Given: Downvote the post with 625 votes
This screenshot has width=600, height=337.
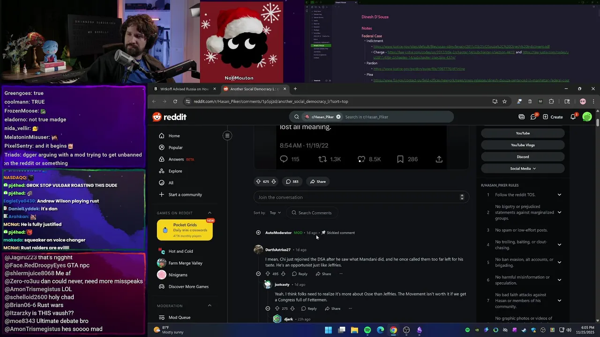Looking at the screenshot, I should (x=274, y=182).
